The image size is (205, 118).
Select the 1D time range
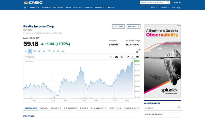click(x=25, y=51)
